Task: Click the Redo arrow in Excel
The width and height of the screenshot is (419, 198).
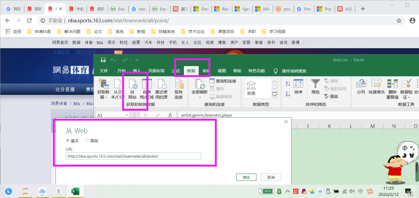Action: (x=125, y=60)
